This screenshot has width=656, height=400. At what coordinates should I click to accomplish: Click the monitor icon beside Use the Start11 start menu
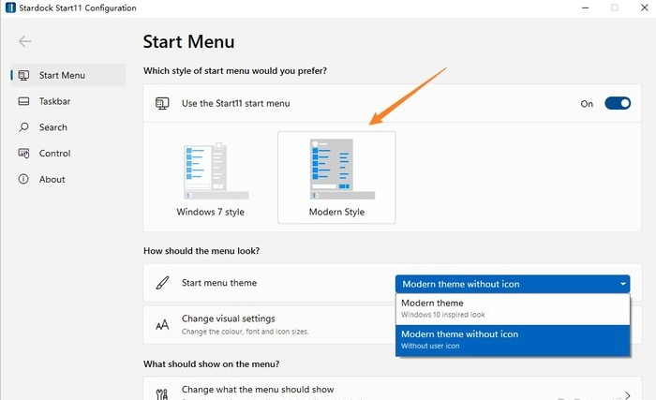click(x=162, y=103)
